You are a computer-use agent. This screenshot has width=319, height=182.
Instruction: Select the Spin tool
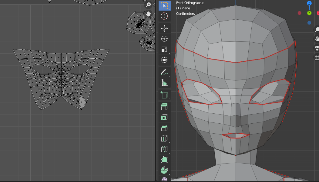click(x=164, y=170)
